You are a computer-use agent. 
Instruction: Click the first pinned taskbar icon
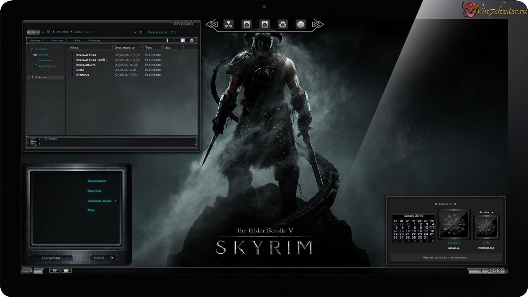pos(54,271)
